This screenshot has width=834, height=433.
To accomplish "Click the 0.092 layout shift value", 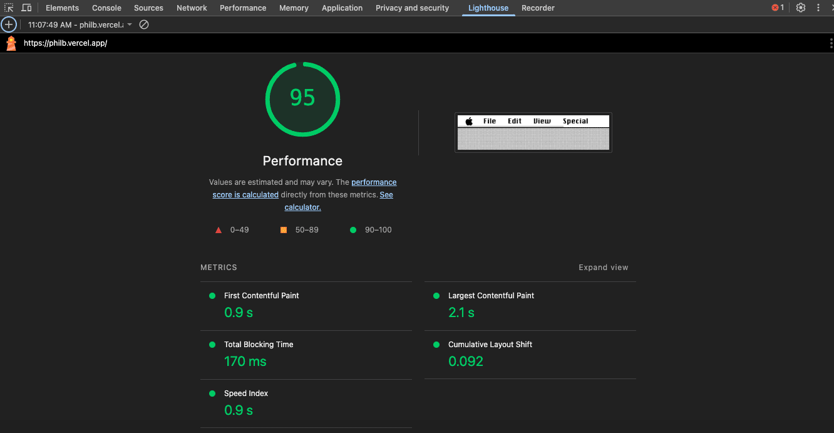I will point(466,362).
